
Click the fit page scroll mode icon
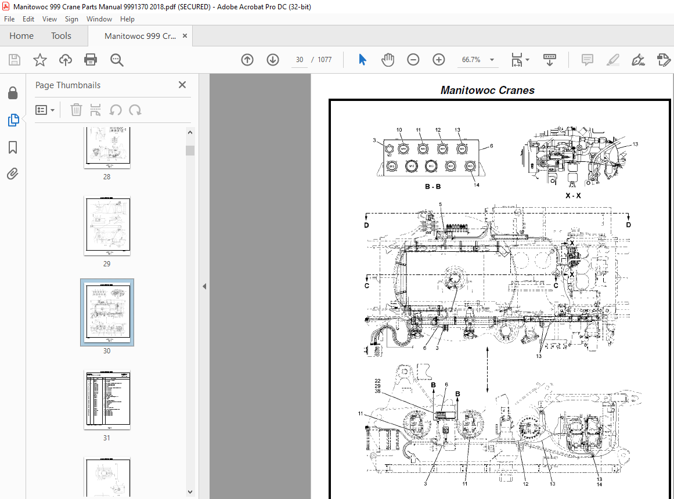pos(517,60)
